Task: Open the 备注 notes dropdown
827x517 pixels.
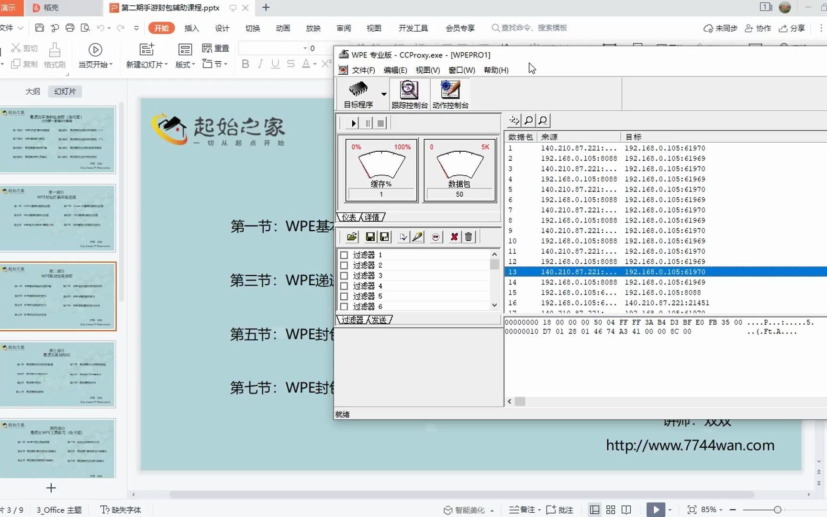Action: point(539,510)
